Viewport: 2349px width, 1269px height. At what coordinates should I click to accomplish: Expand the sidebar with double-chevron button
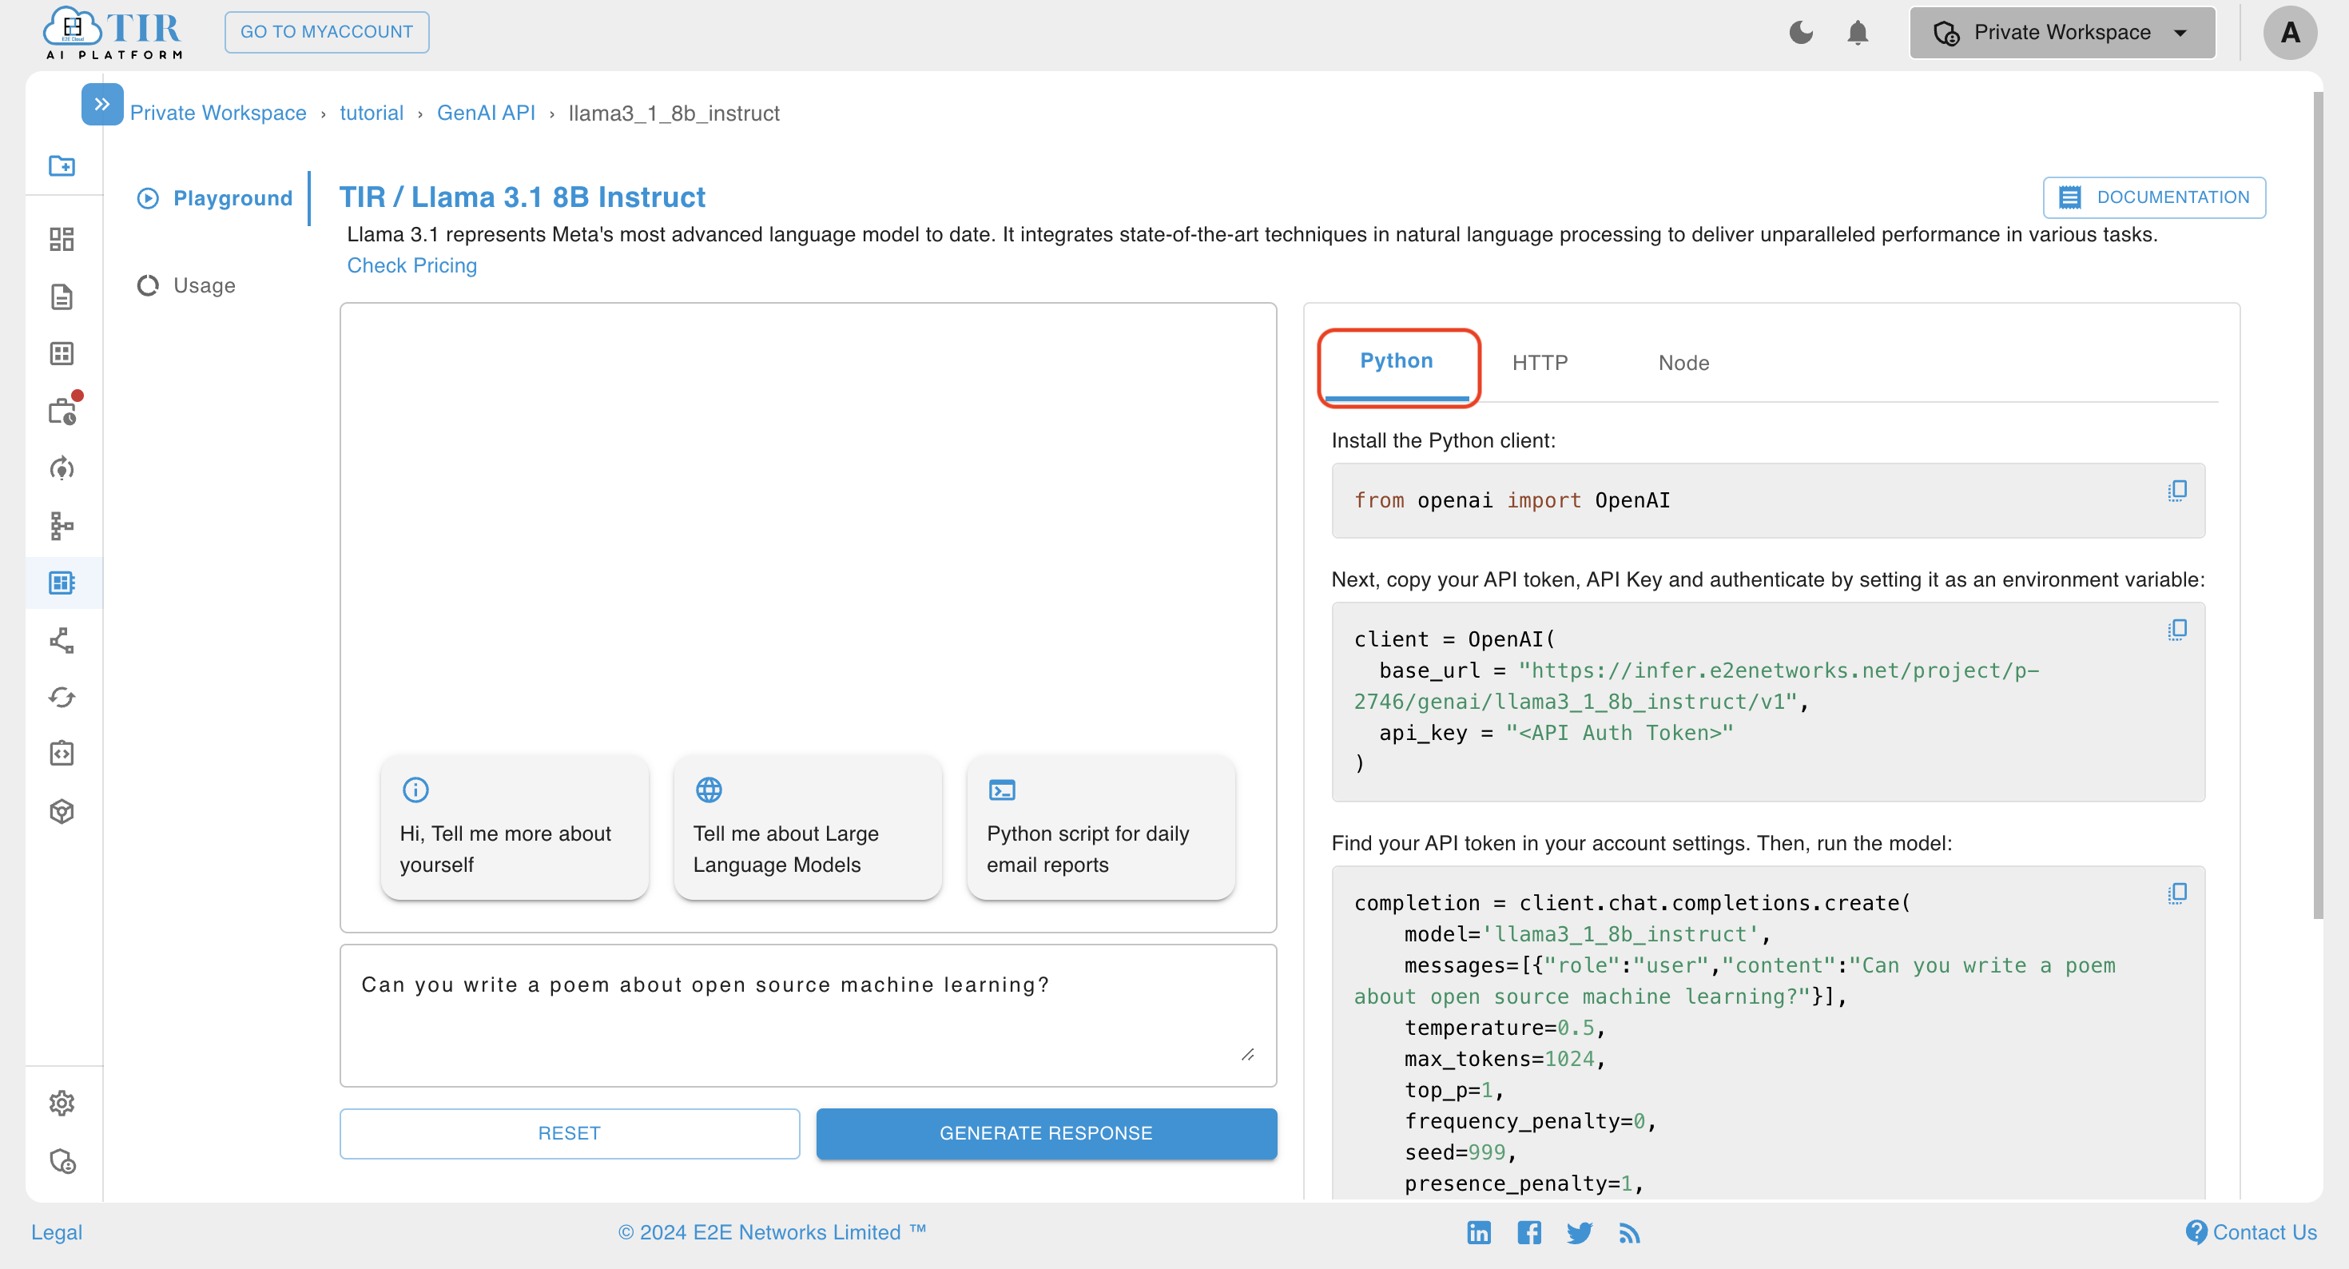click(102, 104)
